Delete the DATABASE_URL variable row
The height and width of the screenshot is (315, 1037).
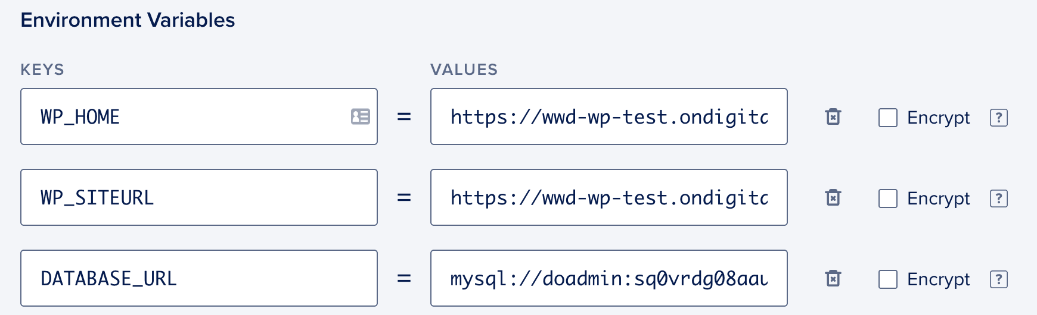tap(833, 278)
